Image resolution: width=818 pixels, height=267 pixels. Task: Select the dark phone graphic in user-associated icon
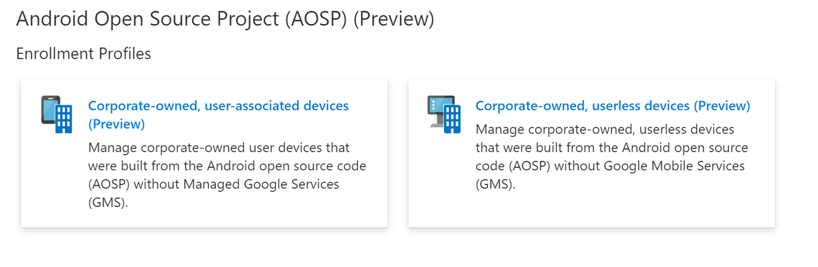pos(49,110)
